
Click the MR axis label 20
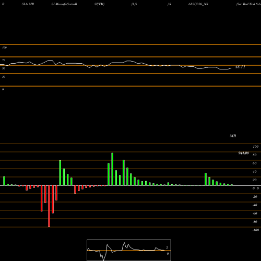tap(255, 180)
